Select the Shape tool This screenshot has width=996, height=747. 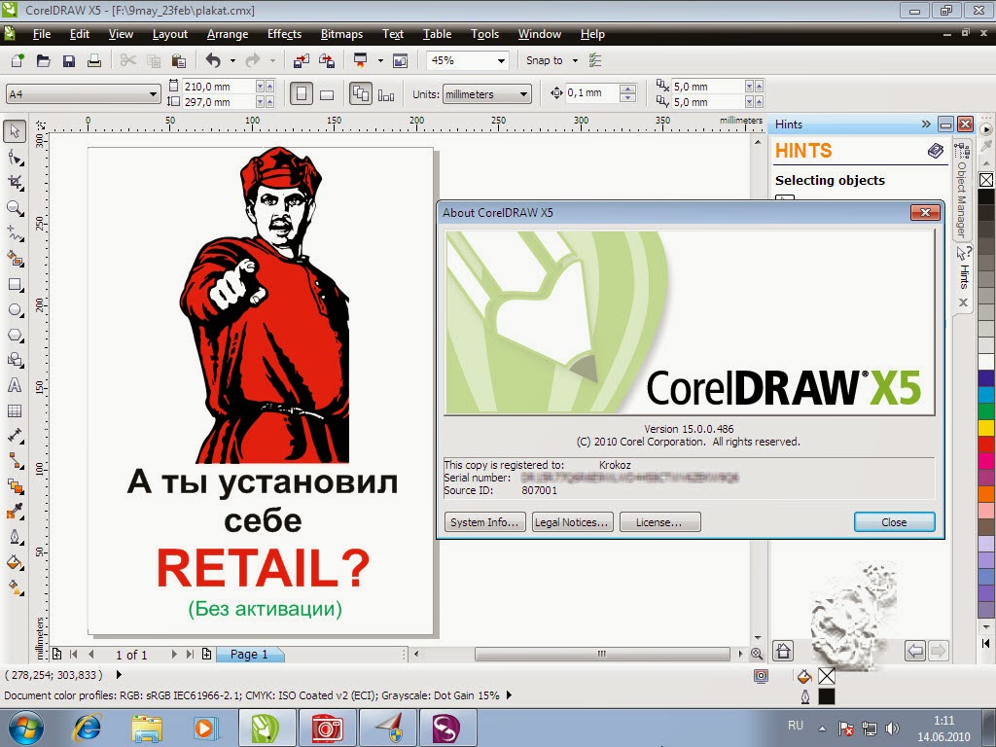pyautogui.click(x=15, y=158)
